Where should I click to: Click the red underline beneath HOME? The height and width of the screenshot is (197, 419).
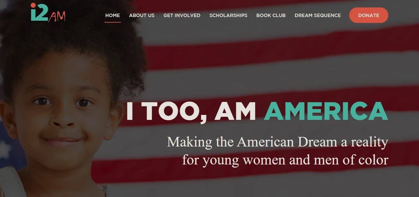(x=113, y=22)
